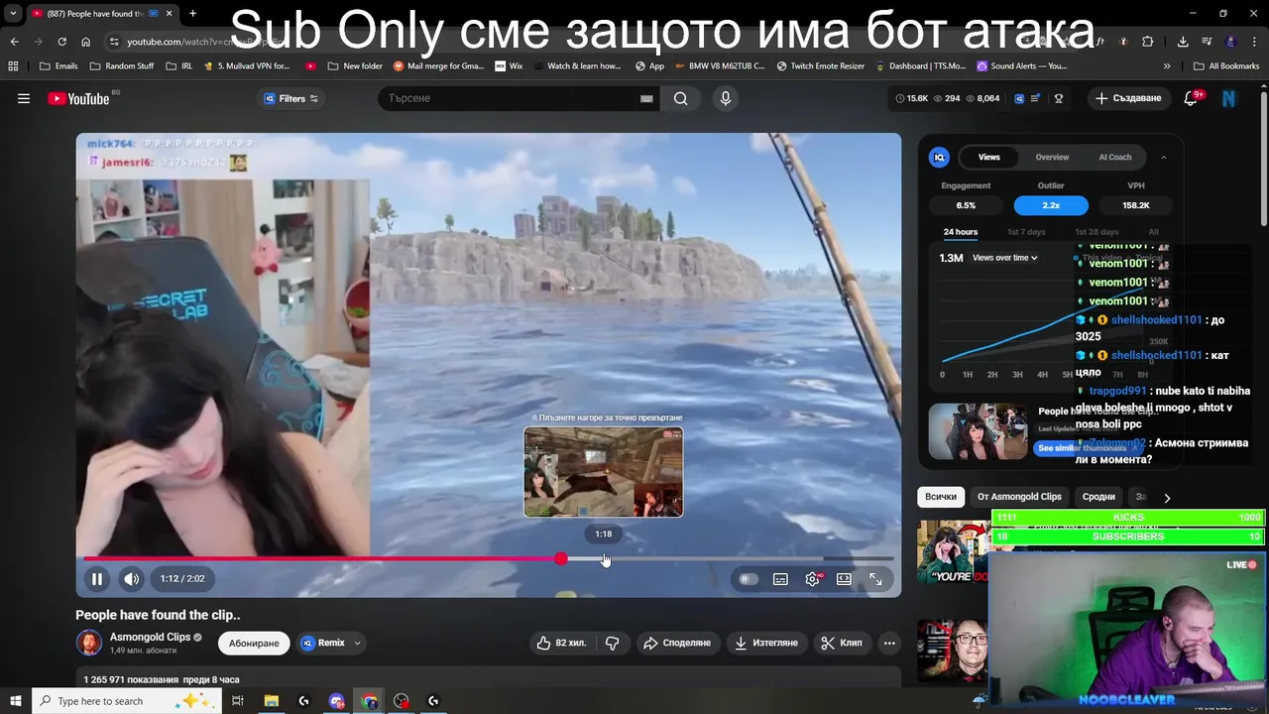The width and height of the screenshot is (1269, 714).
Task: Seek video progress bar to 1:18
Action: click(x=604, y=559)
